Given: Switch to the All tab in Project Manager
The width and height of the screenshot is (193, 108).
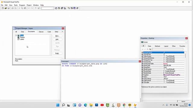Looking at the screenshot, I should 16,32.
